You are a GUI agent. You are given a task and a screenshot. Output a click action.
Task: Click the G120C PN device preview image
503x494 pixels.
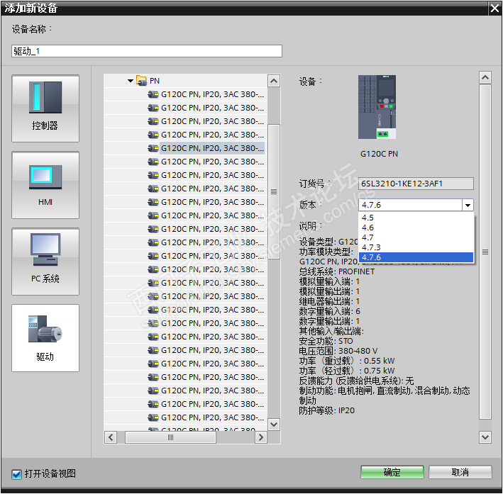pos(377,107)
